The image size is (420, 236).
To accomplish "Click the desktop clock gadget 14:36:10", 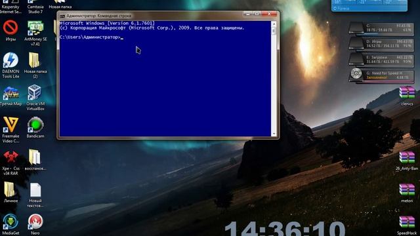I will pyautogui.click(x=284, y=228).
